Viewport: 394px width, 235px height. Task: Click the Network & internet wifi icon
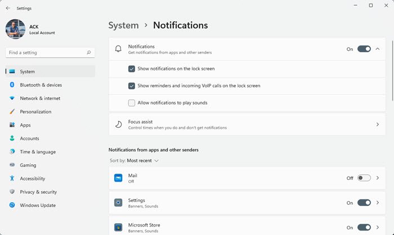click(12, 98)
